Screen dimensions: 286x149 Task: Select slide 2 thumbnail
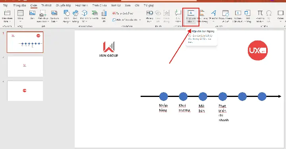pos(25,67)
